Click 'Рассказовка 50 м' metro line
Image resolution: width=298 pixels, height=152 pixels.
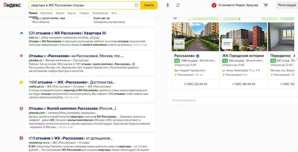235,75
